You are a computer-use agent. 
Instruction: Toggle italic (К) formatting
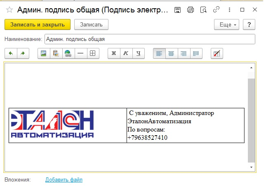[x=126, y=53]
